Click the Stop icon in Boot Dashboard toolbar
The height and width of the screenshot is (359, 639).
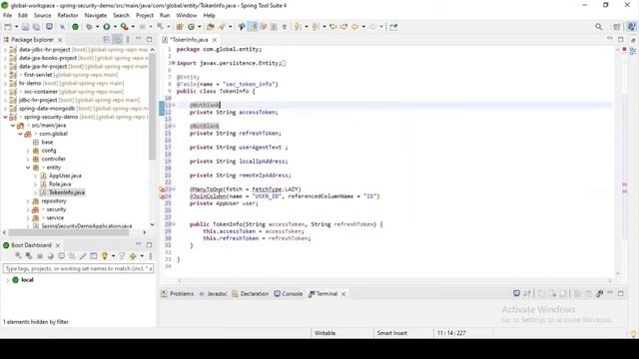coord(40,256)
